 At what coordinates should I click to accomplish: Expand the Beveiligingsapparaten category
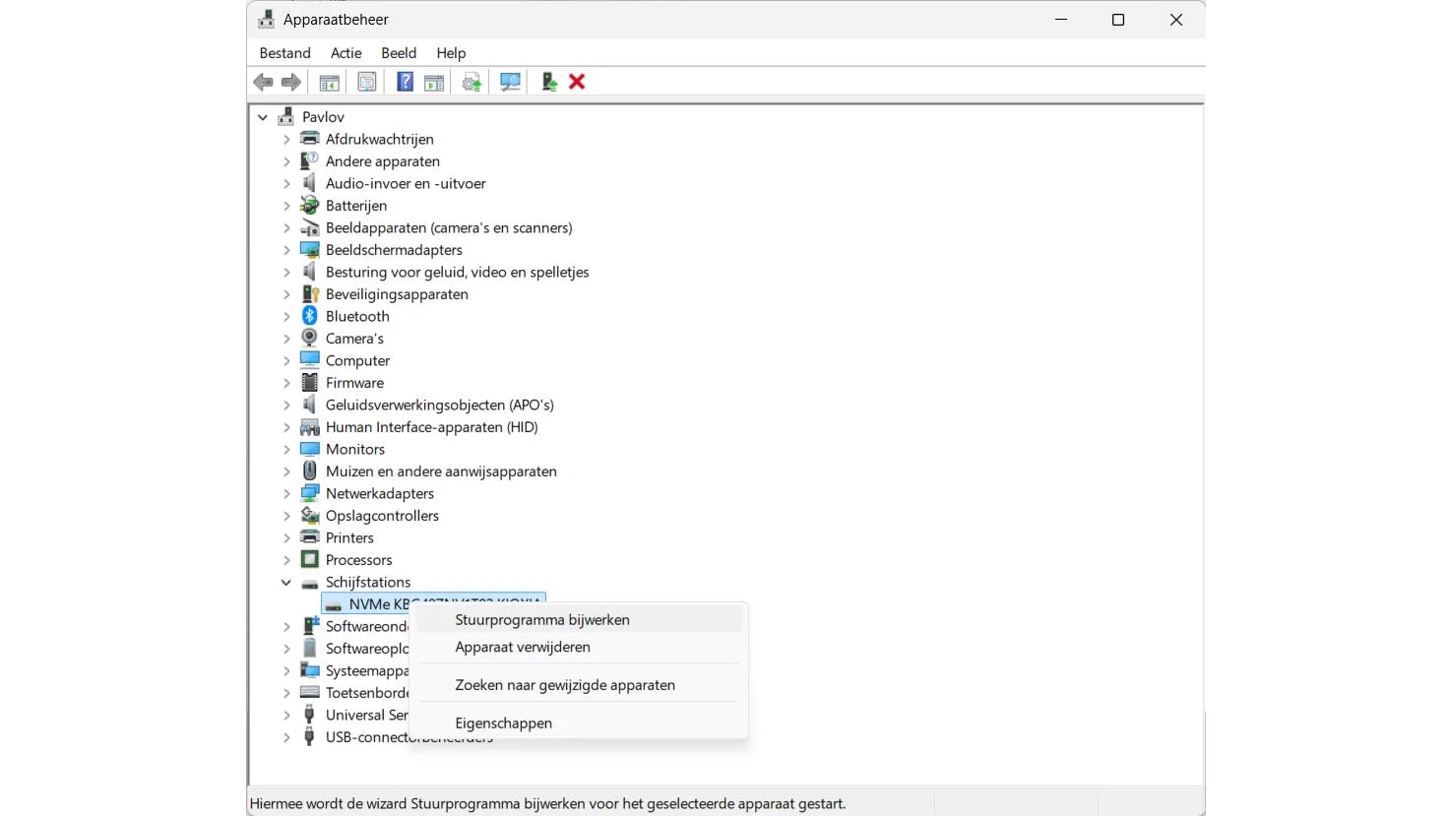tap(286, 294)
